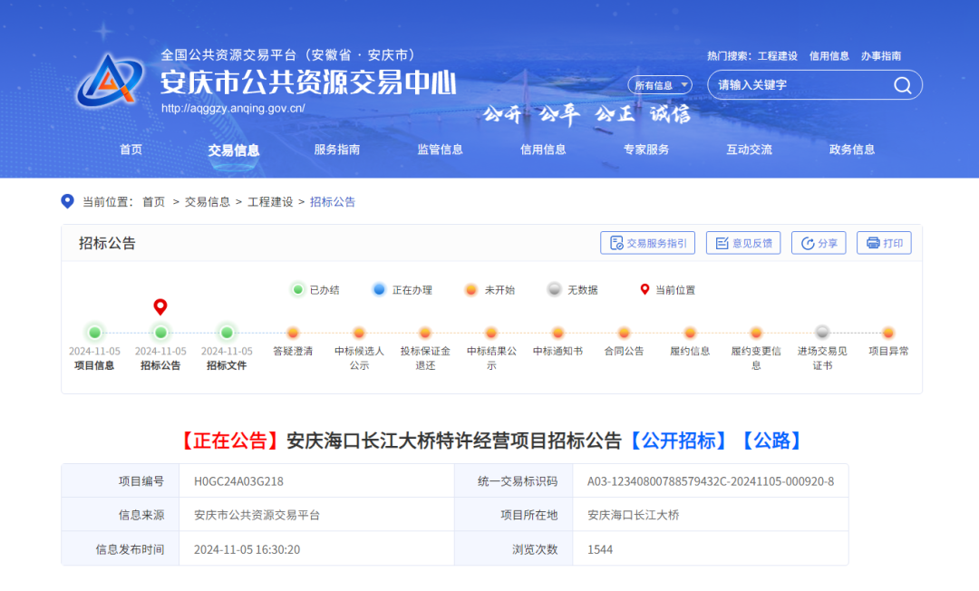Click the breadcrumb location pin icon
Image resolution: width=979 pixels, height=591 pixels.
click(67, 201)
